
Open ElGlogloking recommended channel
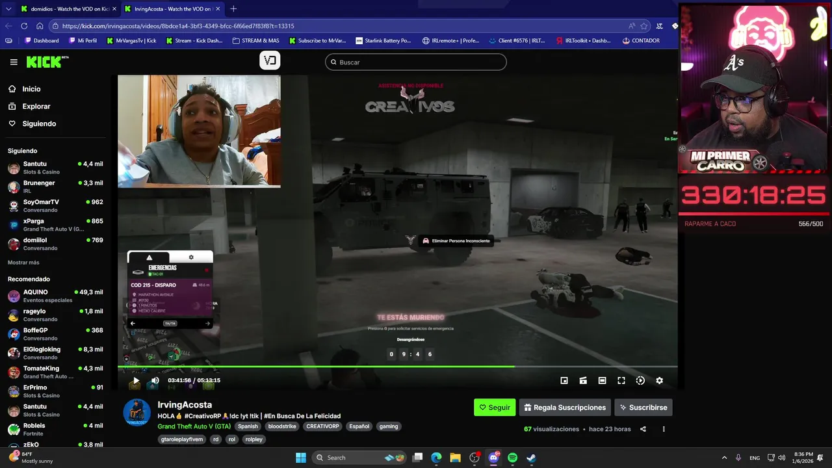[55, 353]
